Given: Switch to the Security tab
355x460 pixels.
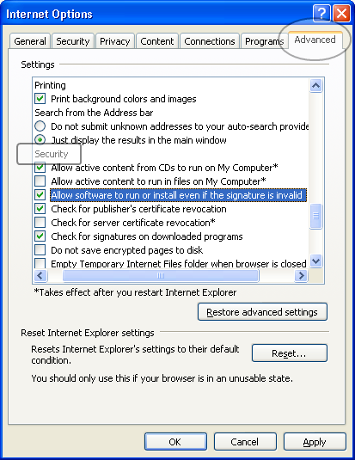Looking at the screenshot, I should pyautogui.click(x=73, y=41).
